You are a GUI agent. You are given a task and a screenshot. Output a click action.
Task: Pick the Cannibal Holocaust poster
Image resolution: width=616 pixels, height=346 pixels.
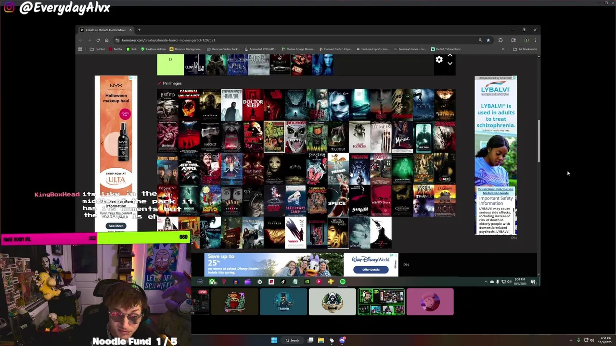click(189, 104)
